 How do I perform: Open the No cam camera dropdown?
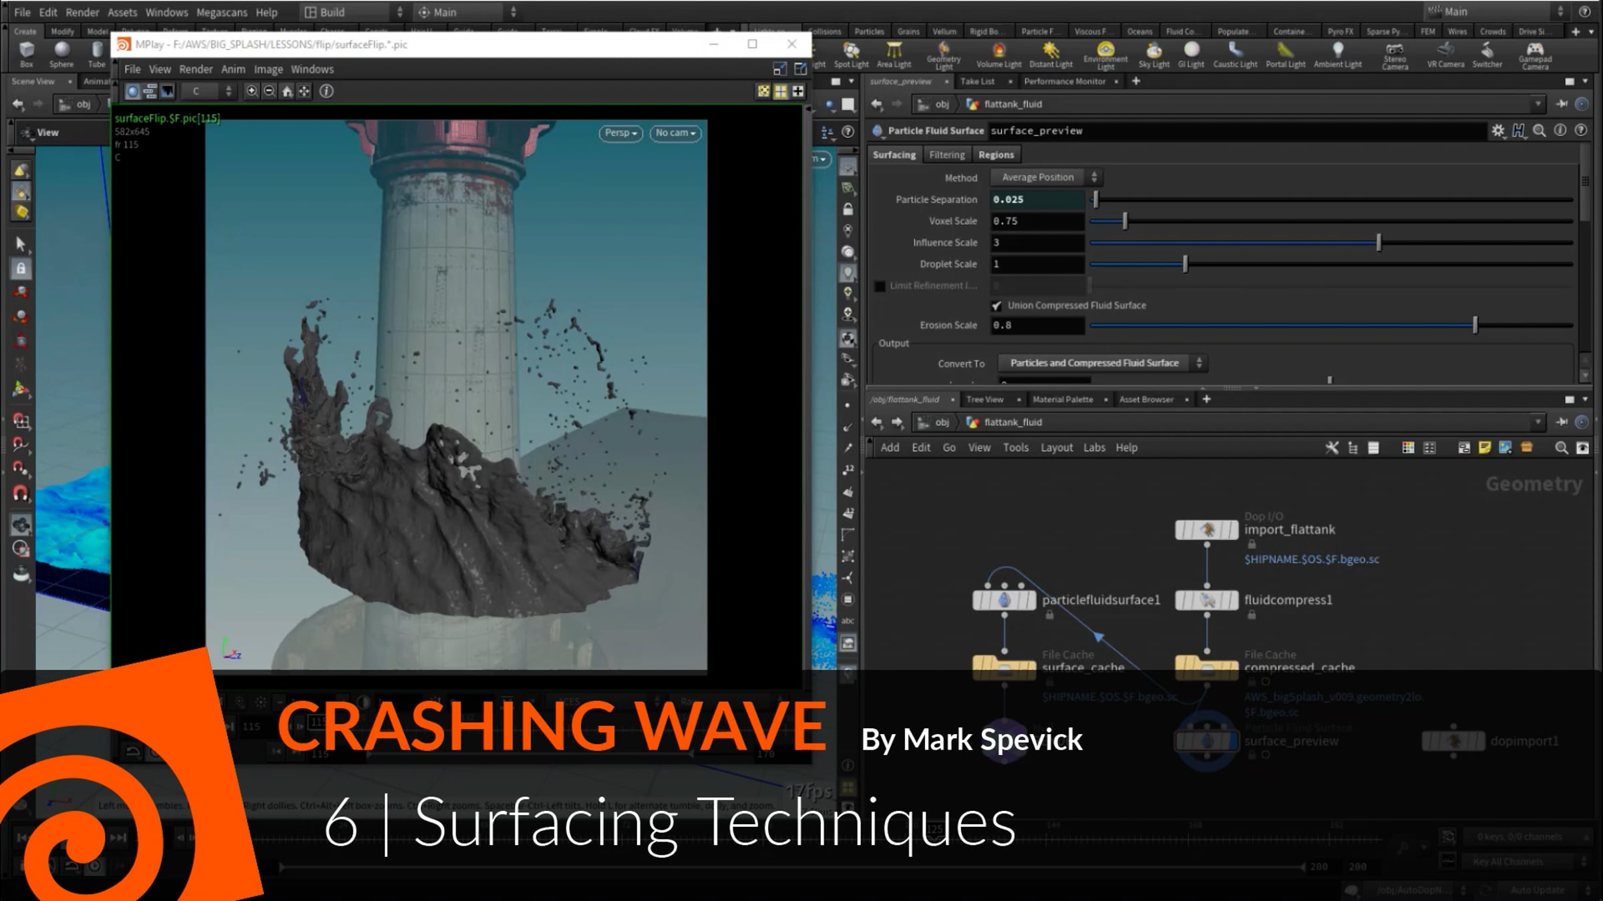(675, 133)
